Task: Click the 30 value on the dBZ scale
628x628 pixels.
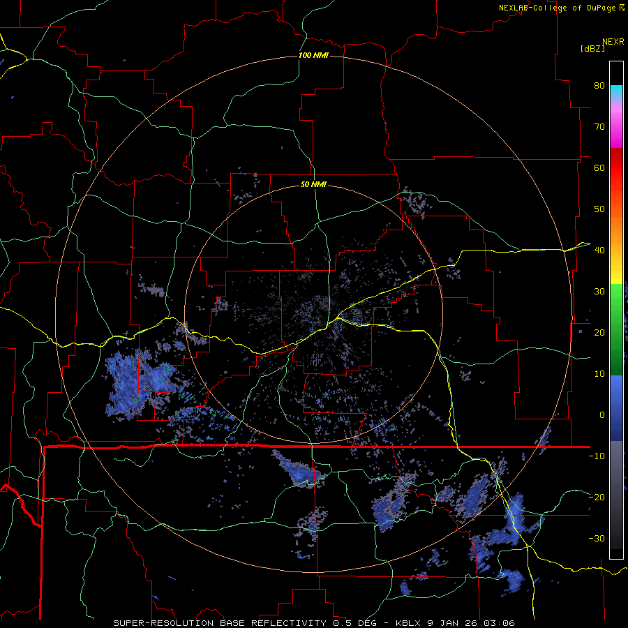Action: click(x=599, y=292)
